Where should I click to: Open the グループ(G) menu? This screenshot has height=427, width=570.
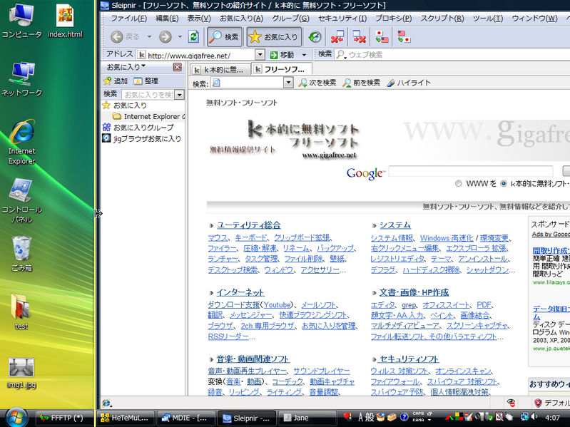click(x=290, y=18)
